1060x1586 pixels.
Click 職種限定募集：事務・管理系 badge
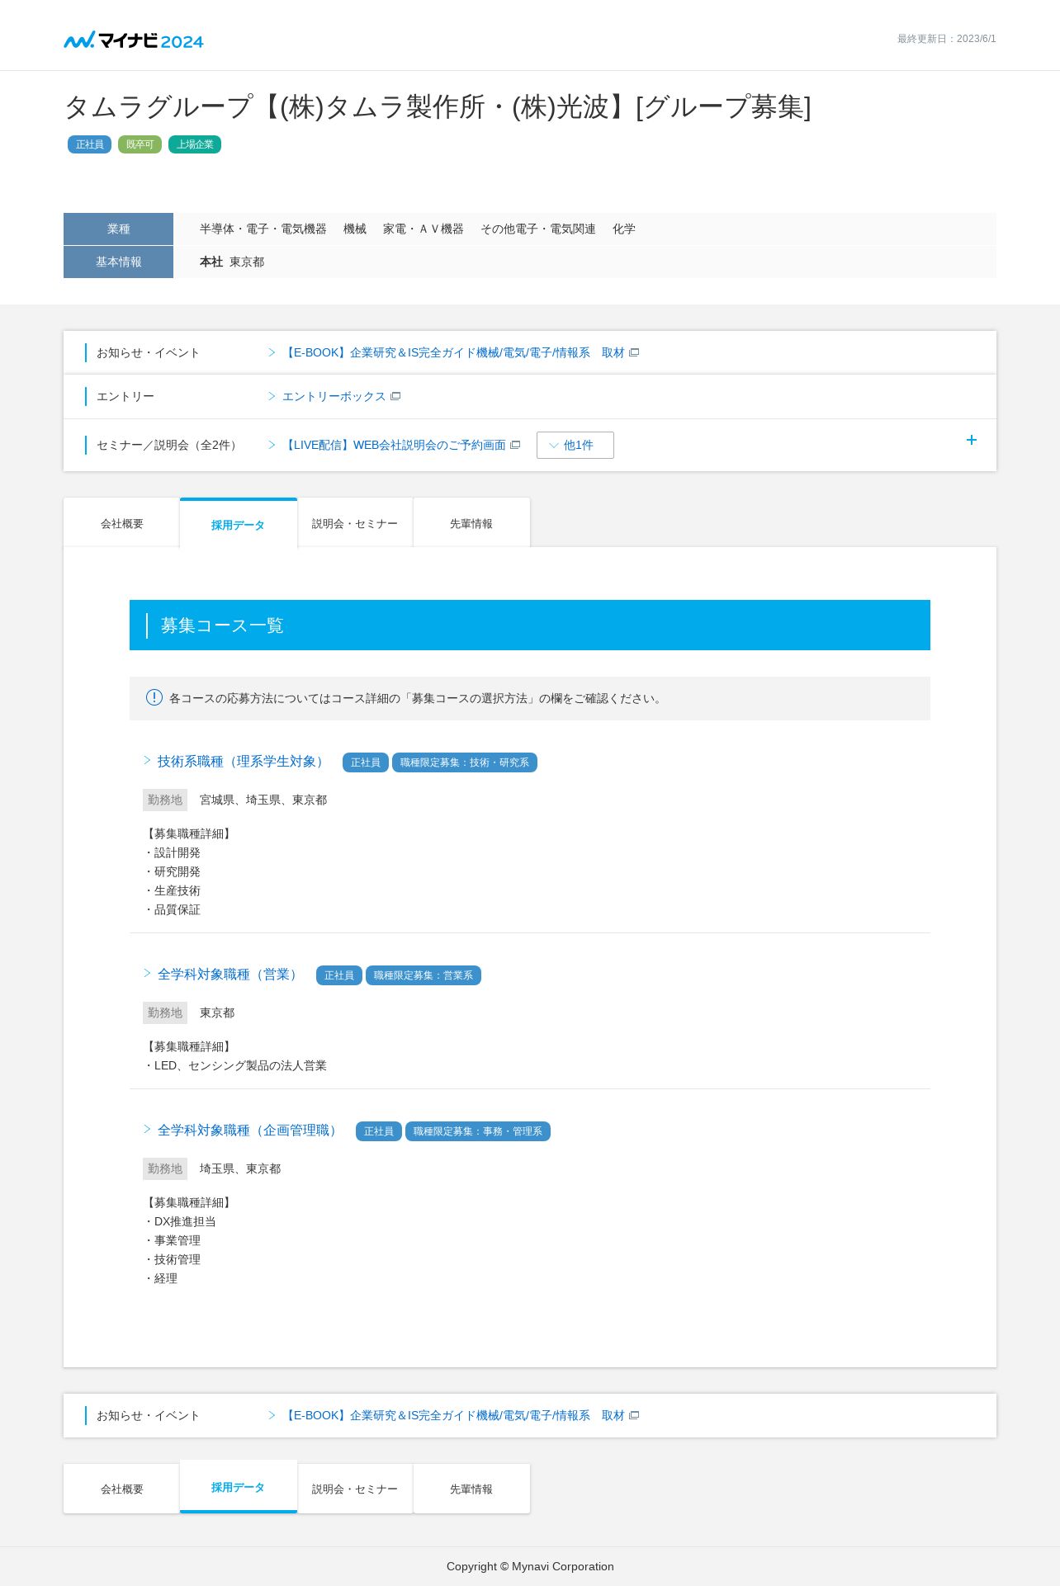(478, 1131)
